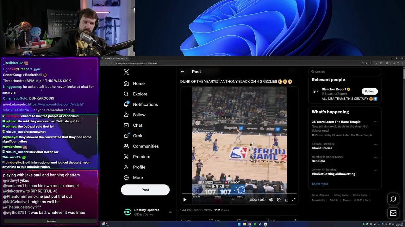This screenshot has width=405, height=227.
Task: Click the X logo in the sidebar
Action: tap(126, 72)
